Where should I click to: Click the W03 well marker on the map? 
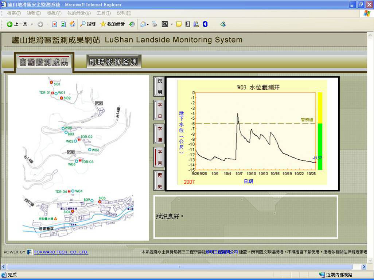point(77,161)
